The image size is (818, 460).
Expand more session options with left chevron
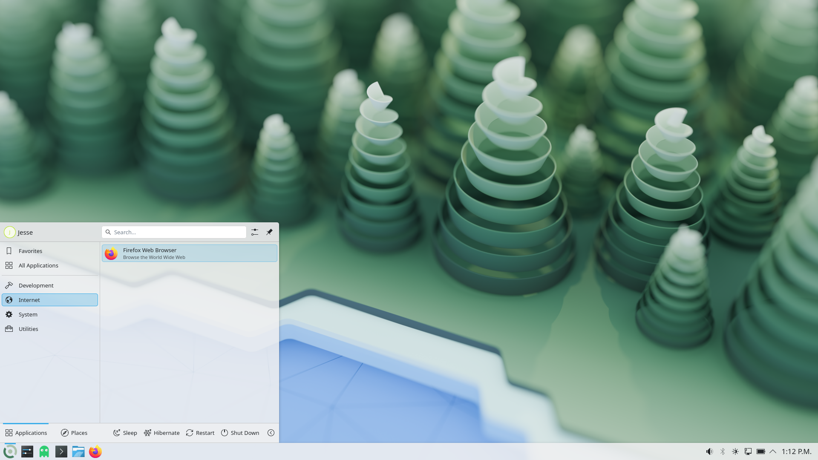[x=271, y=433]
